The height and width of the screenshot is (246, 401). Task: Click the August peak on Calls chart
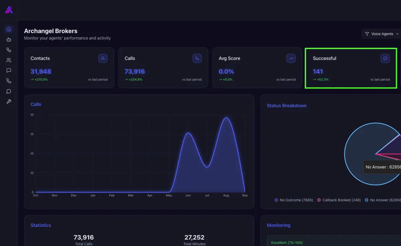click(x=227, y=118)
